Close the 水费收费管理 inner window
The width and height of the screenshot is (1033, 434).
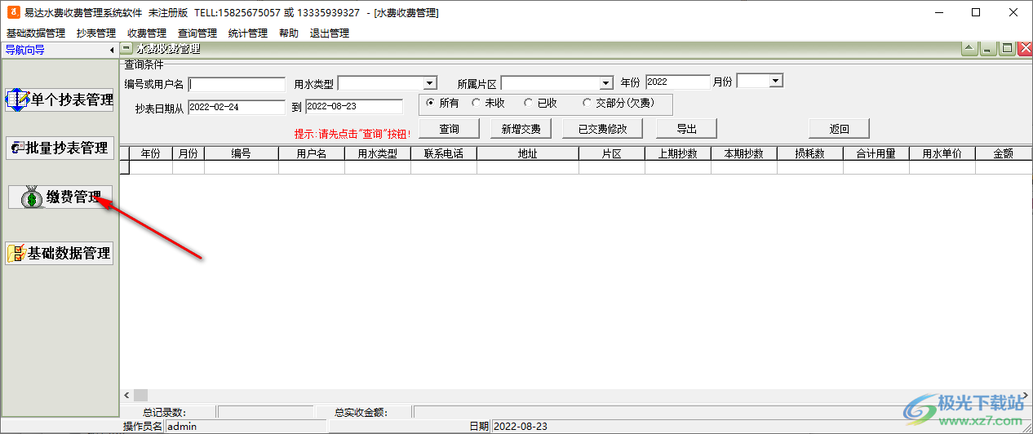[1026, 49]
